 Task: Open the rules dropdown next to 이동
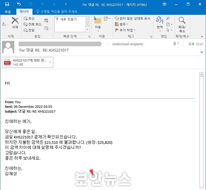point(107,18)
